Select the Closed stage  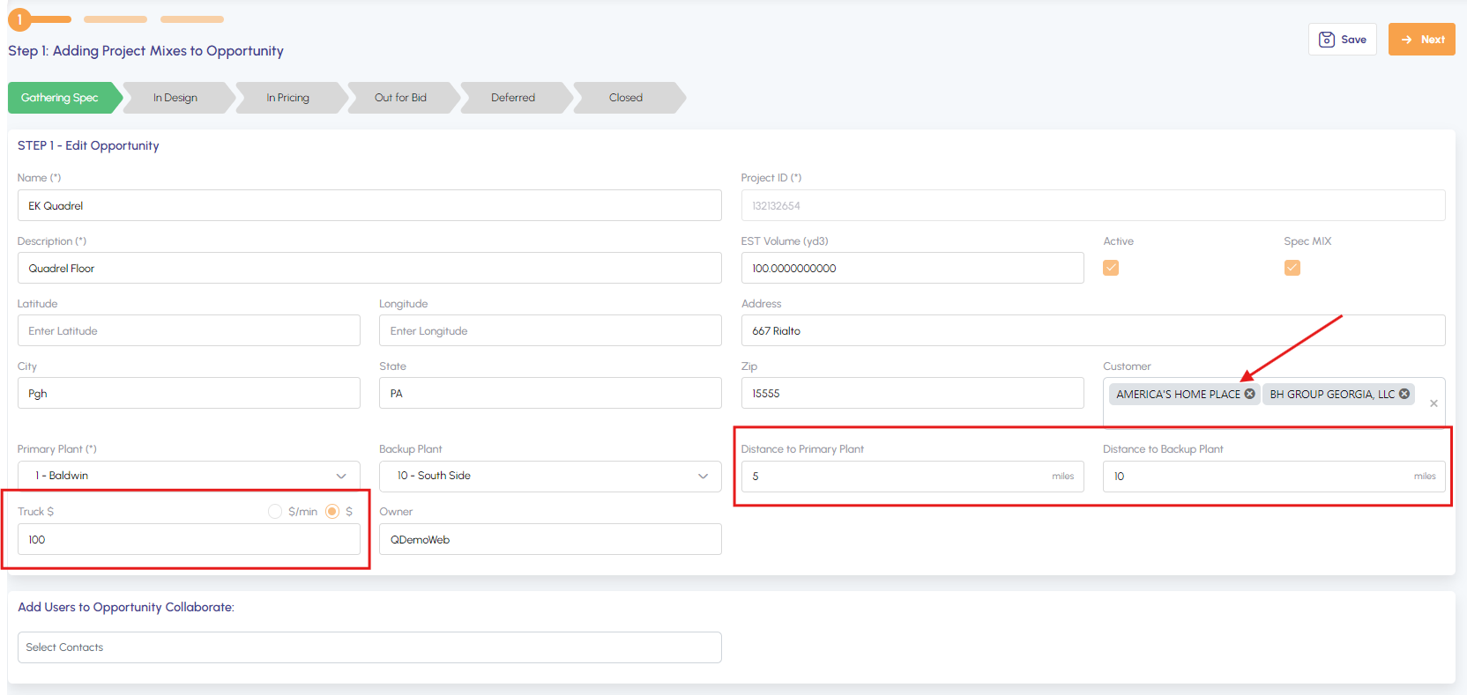626,98
